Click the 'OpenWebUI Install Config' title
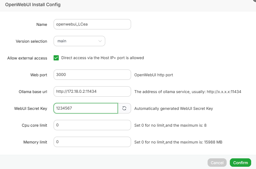The width and height of the screenshot is (256, 169). 33,5
